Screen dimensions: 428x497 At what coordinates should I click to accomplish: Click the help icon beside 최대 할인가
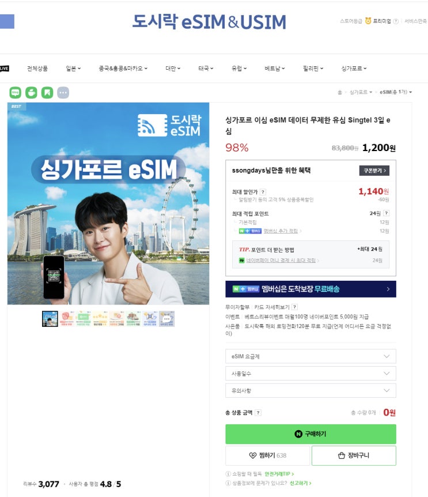[x=263, y=192]
